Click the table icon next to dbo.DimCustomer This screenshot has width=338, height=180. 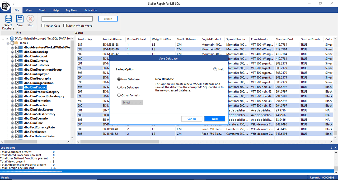click(21, 65)
